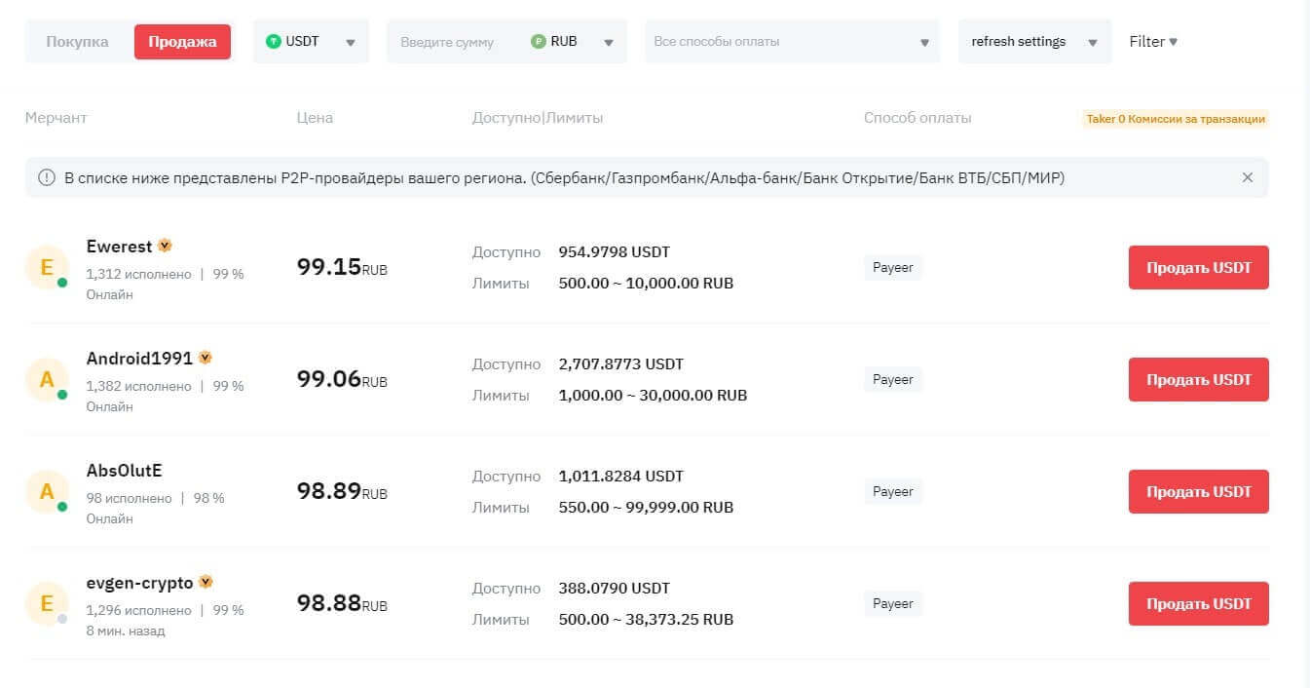Click the green USDT coin icon
1310x688 pixels.
pos(274,42)
